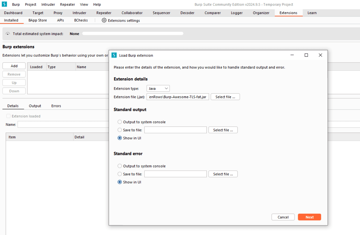
Task: Switch to the Dashboard tab
Action: [13, 13]
